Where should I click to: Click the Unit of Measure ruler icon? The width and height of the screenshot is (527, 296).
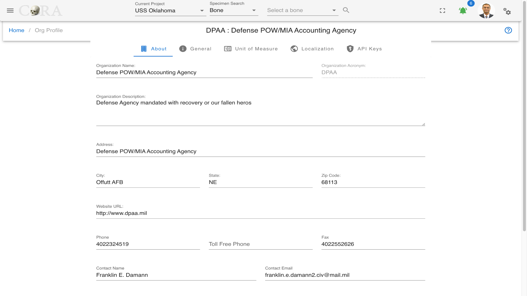[x=228, y=49]
